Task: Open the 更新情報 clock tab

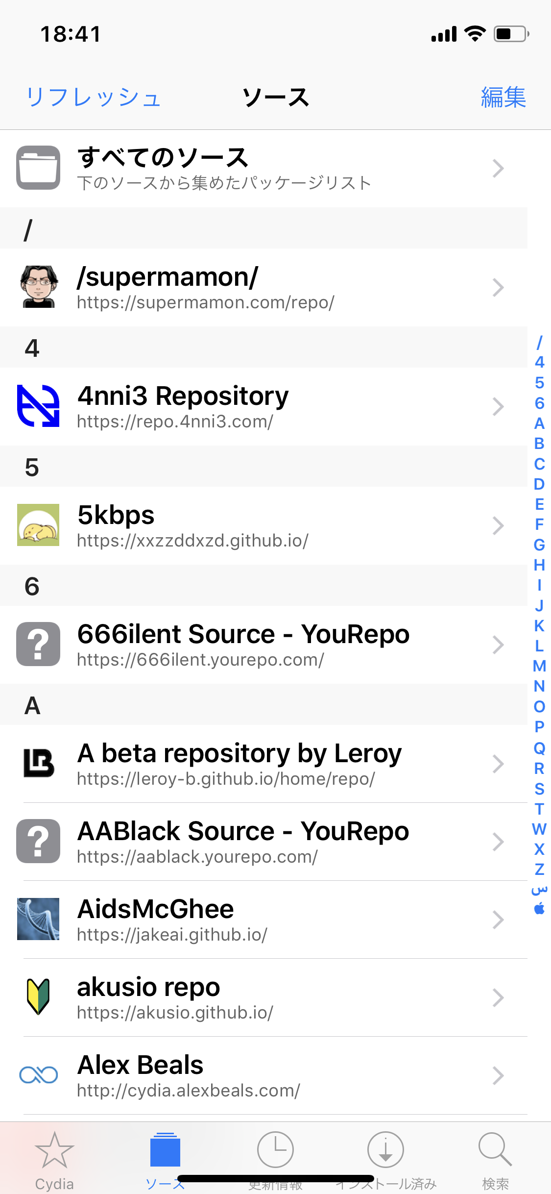Action: point(275,1160)
